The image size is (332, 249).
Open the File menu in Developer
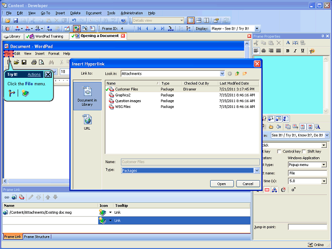point(9,13)
